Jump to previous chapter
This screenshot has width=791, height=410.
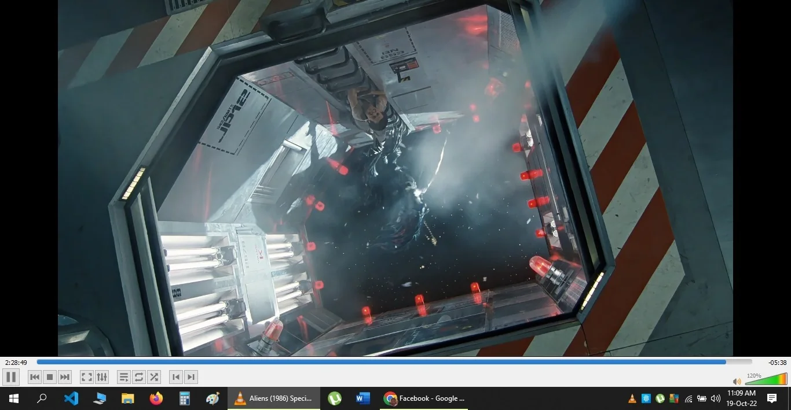point(176,377)
